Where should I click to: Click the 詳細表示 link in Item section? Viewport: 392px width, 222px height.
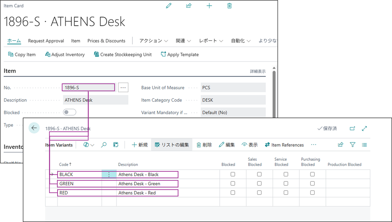point(258,71)
